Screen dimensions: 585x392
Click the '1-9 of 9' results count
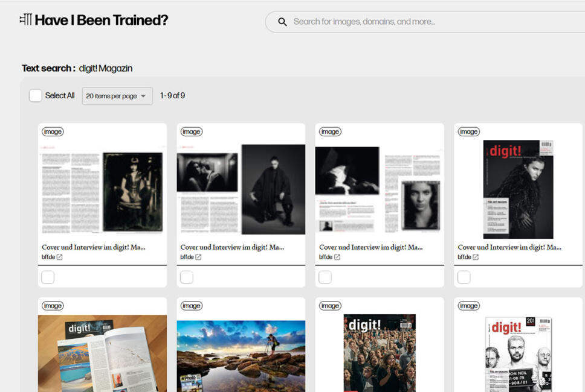coord(172,96)
